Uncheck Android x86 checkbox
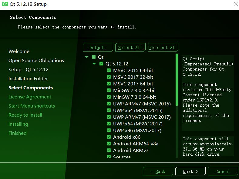The height and width of the screenshot is (179, 239). click(109, 137)
